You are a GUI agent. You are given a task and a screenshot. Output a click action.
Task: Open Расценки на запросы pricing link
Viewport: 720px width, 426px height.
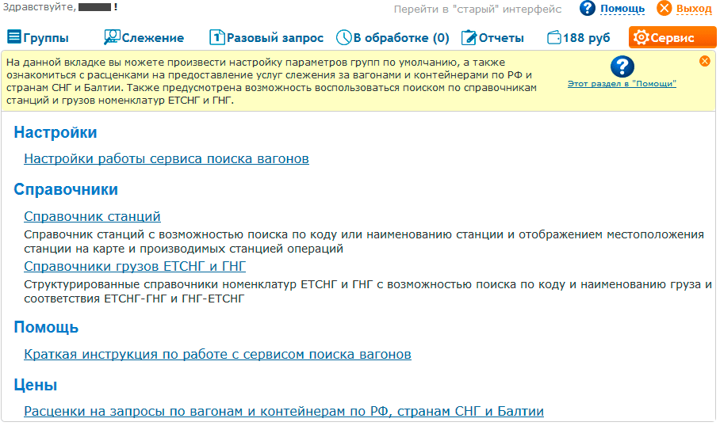pos(284,412)
